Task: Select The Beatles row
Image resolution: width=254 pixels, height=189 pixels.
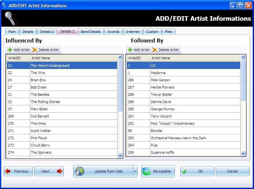Action: tap(62, 94)
